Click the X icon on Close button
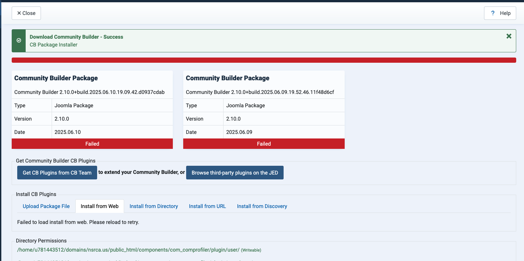 [19, 13]
